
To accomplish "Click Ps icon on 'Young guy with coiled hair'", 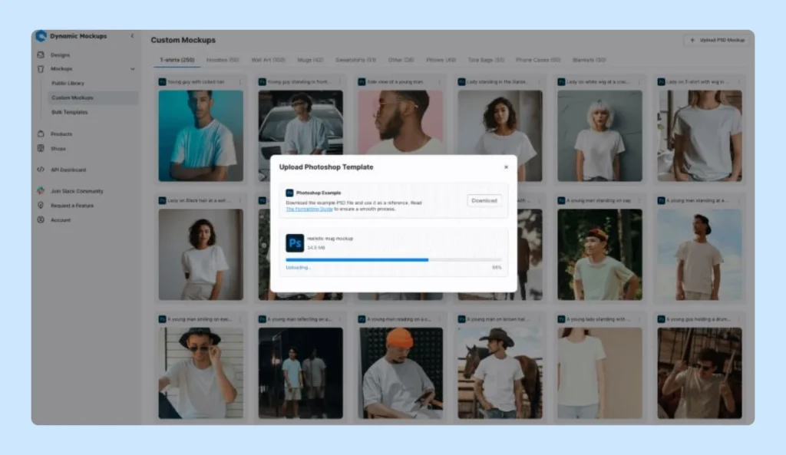I will (x=163, y=81).
